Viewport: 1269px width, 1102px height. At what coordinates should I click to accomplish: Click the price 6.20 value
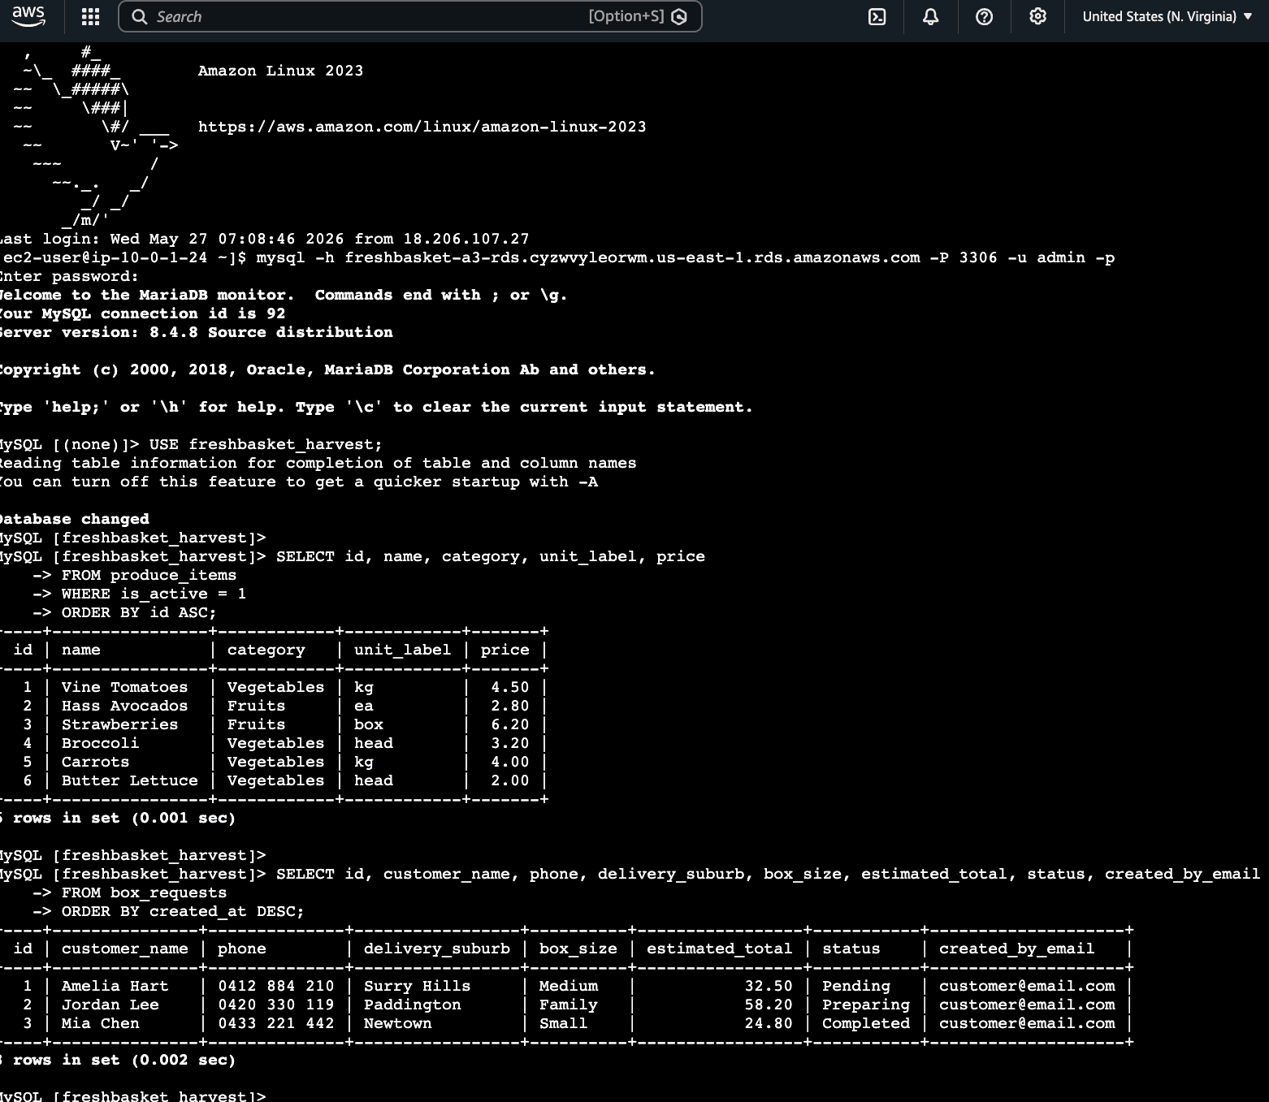[x=509, y=724]
